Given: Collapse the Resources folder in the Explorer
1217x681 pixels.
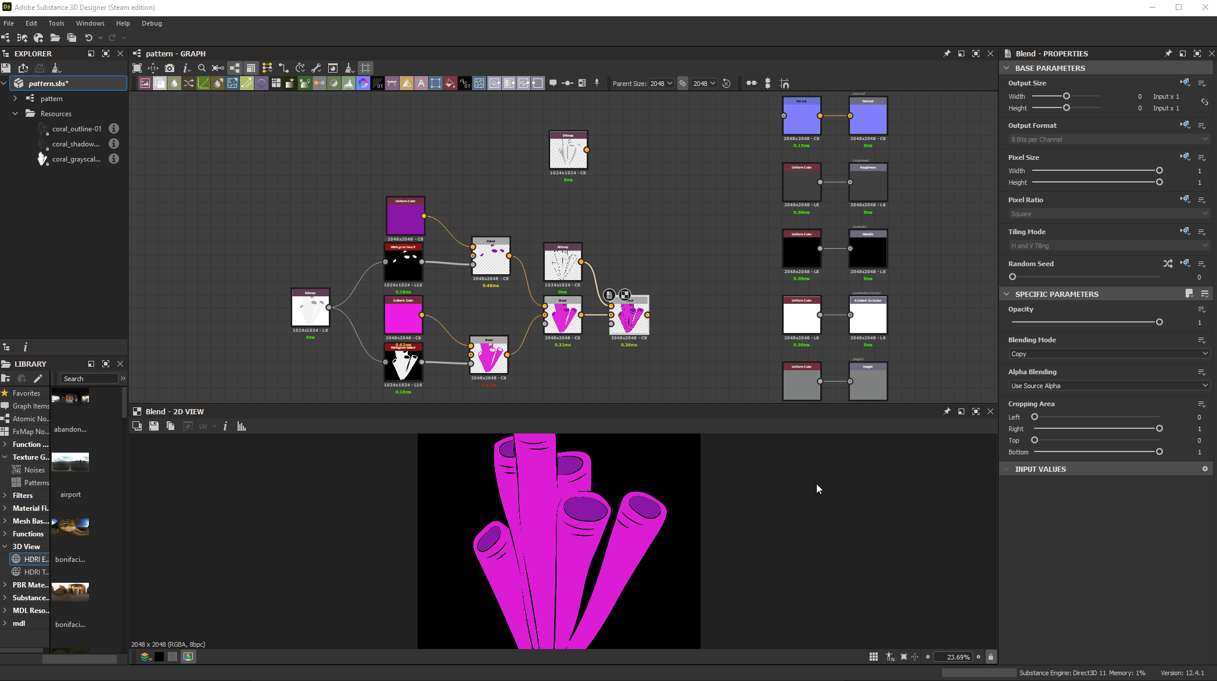Looking at the screenshot, I should (x=15, y=113).
